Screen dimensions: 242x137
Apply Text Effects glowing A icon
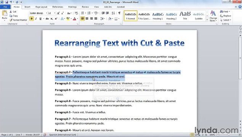62,19
